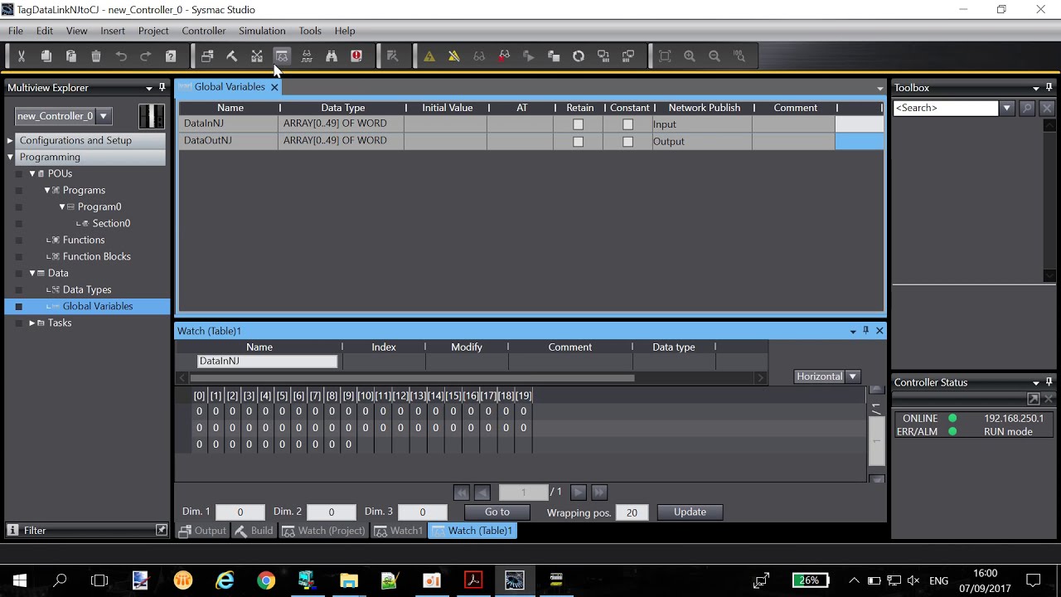Collapse the Data tree node
This screenshot has height=597, width=1061.
[x=32, y=273]
